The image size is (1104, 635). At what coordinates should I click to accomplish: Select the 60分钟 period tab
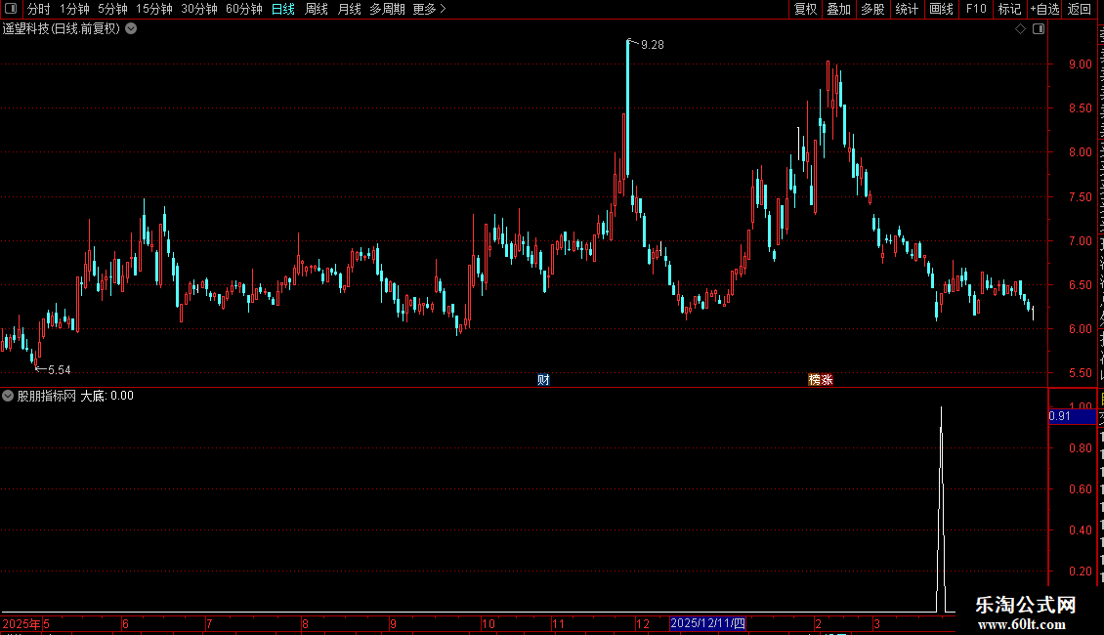point(244,9)
